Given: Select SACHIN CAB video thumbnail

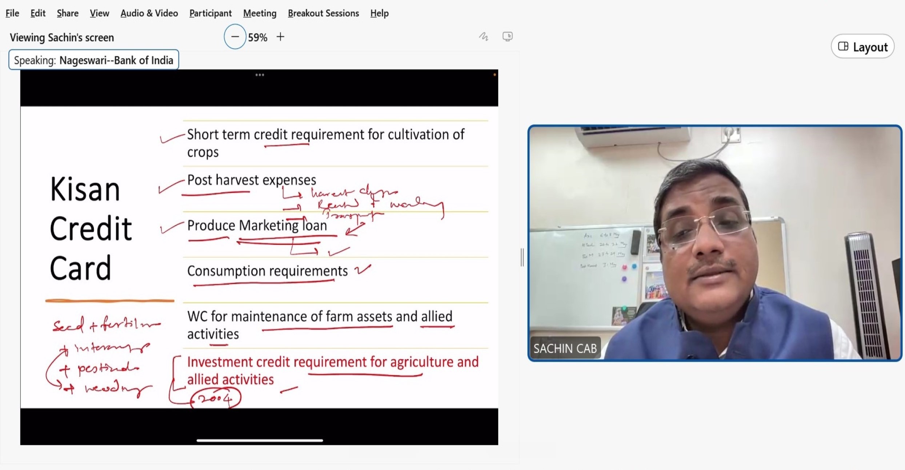Looking at the screenshot, I should pos(714,243).
